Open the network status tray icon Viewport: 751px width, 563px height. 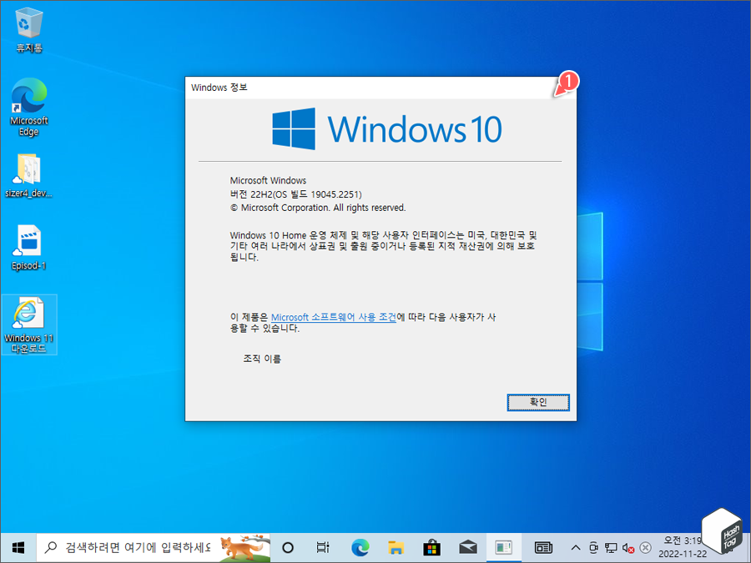tap(611, 548)
